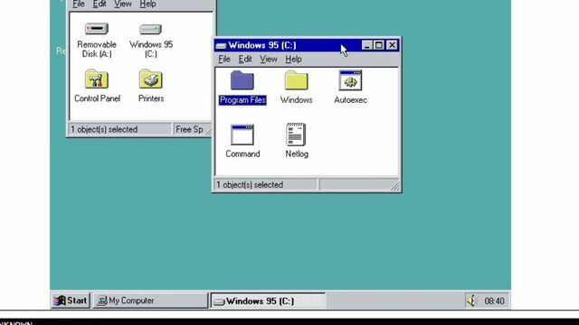Image resolution: width=579 pixels, height=325 pixels.
Task: Click the resize grip of the C: window
Action: [395, 187]
